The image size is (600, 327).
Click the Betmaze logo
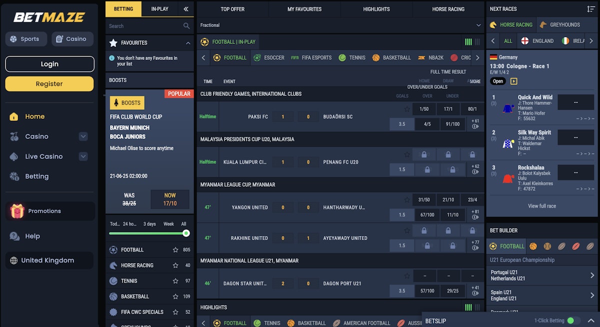coord(49,17)
